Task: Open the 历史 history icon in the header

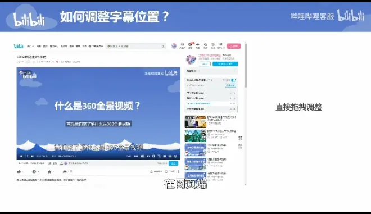Action: (x=213, y=46)
